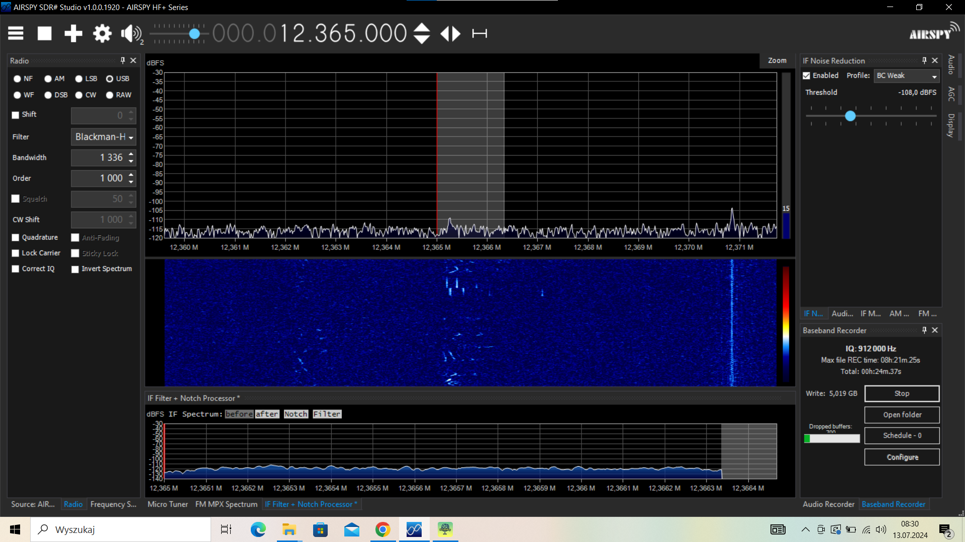Switch to SDR# taskbar icon
Screen dimensions: 965x542
[x=414, y=529]
